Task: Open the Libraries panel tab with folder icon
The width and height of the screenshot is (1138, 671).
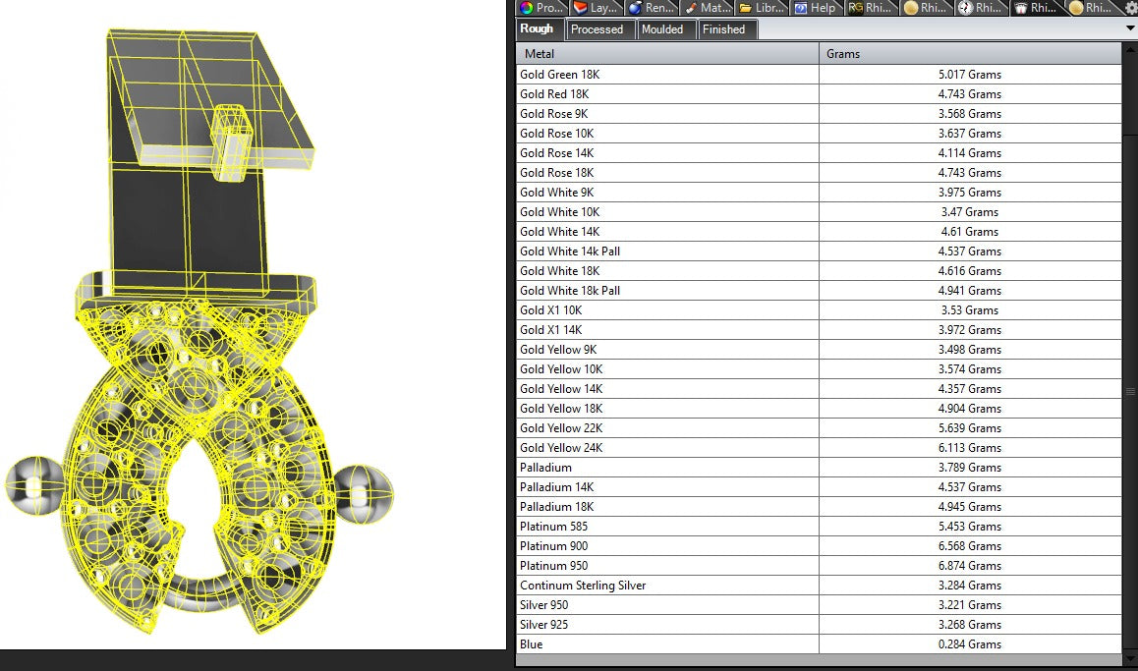Action: click(x=762, y=7)
